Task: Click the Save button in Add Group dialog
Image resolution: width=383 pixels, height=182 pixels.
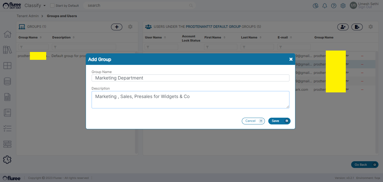Action: tap(279, 121)
